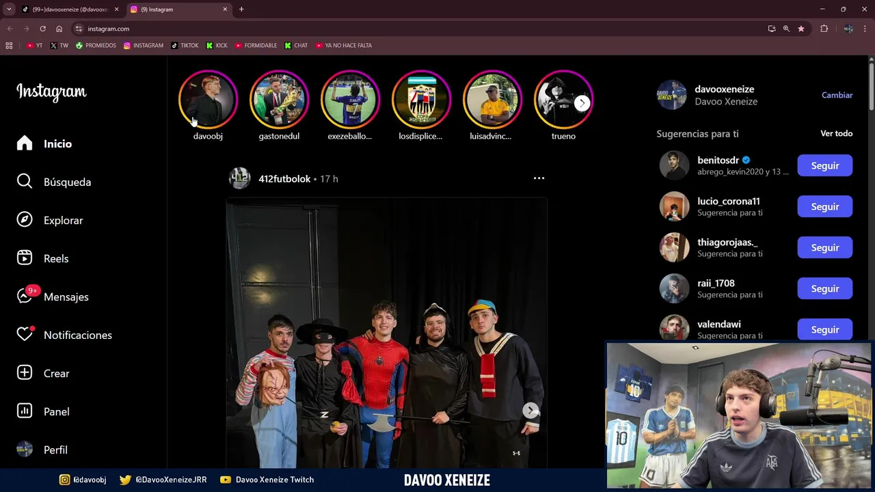Reload the page
This screenshot has width=875, height=492.
(x=42, y=29)
